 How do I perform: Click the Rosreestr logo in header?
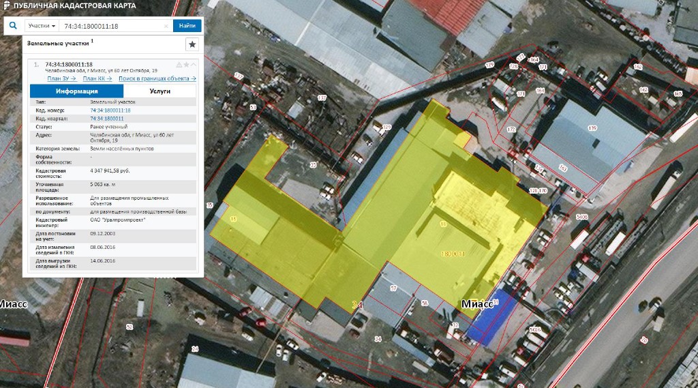coord(6,5)
